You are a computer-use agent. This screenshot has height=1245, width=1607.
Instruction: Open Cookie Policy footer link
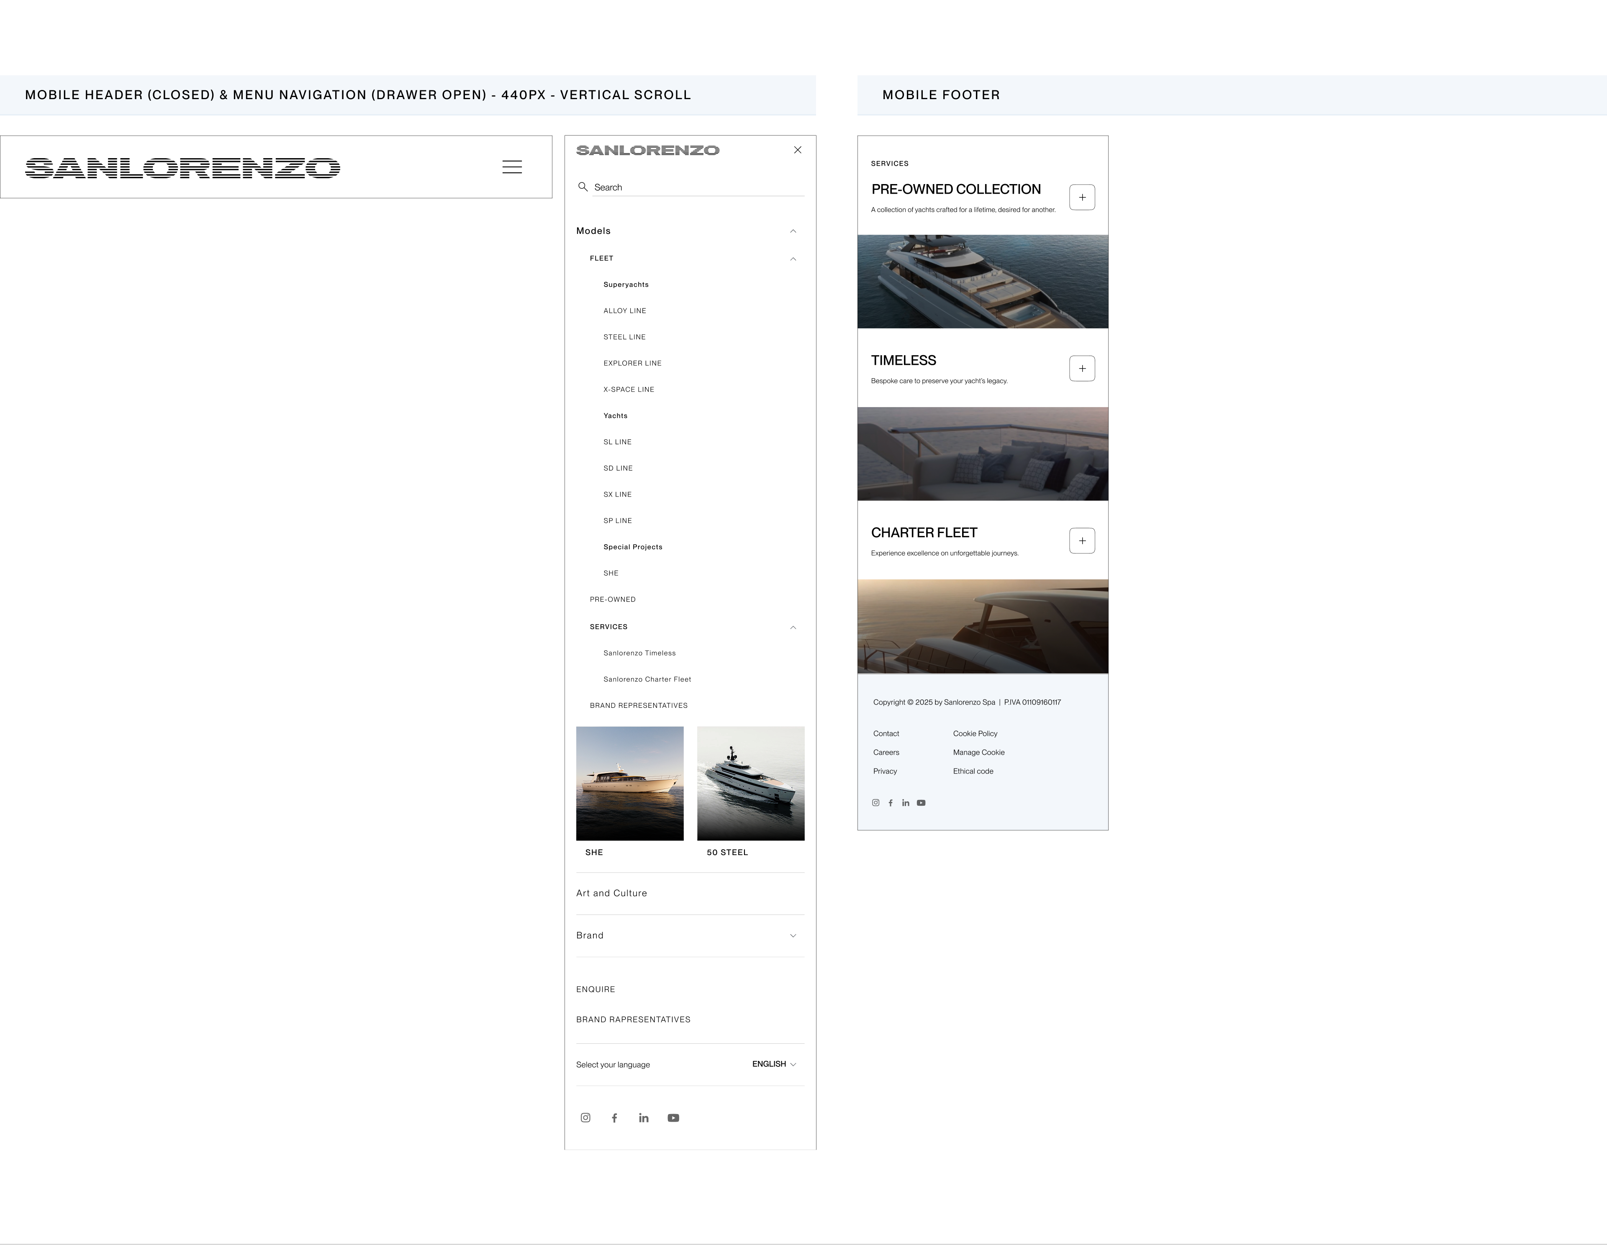tap(975, 734)
